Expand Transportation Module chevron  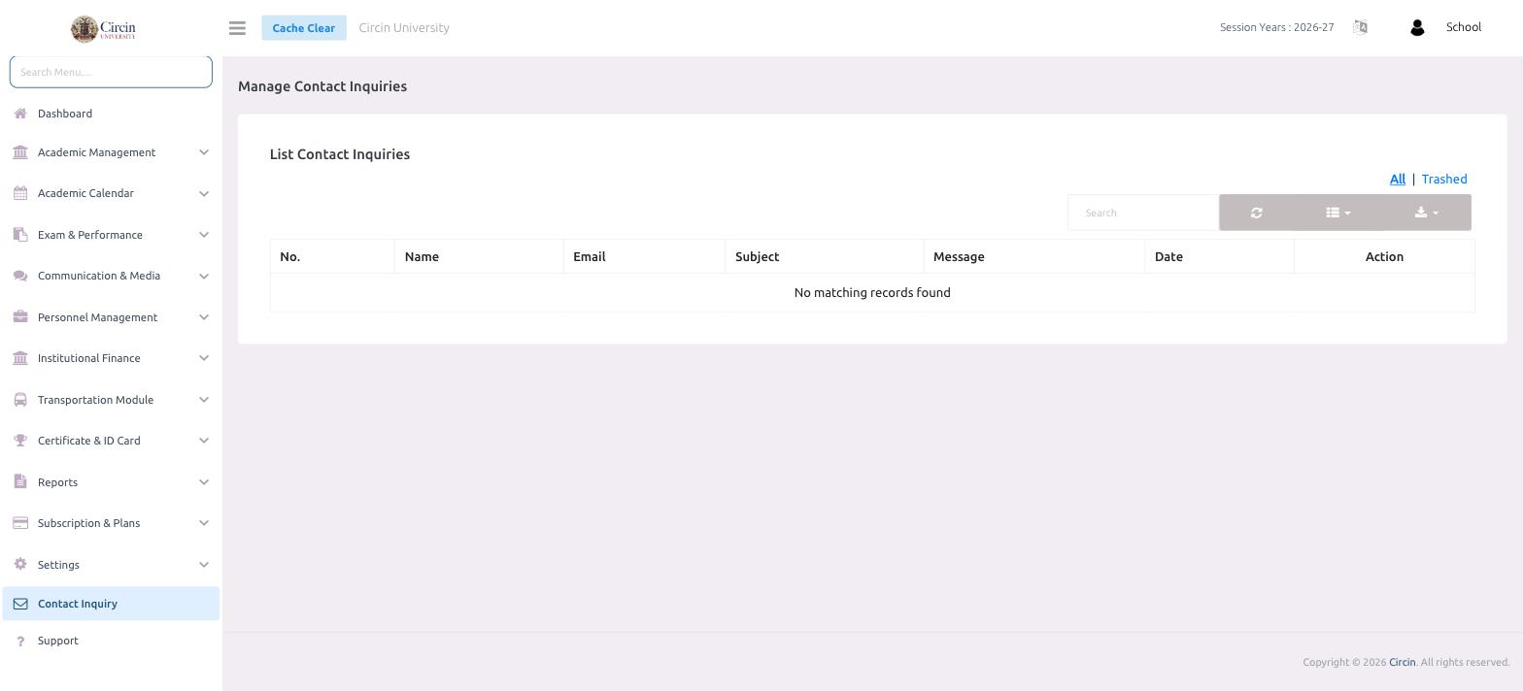click(204, 400)
